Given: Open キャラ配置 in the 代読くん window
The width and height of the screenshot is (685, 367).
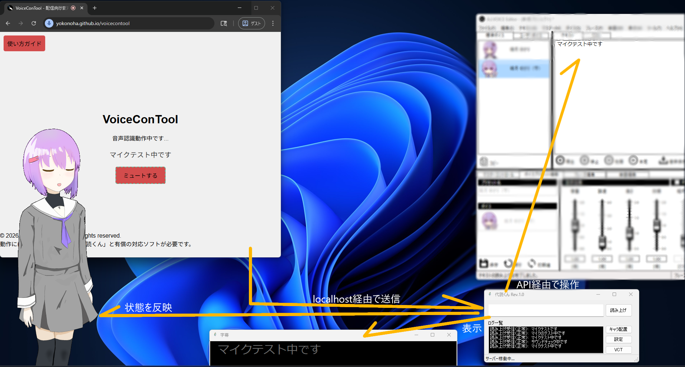Looking at the screenshot, I should coord(619,329).
